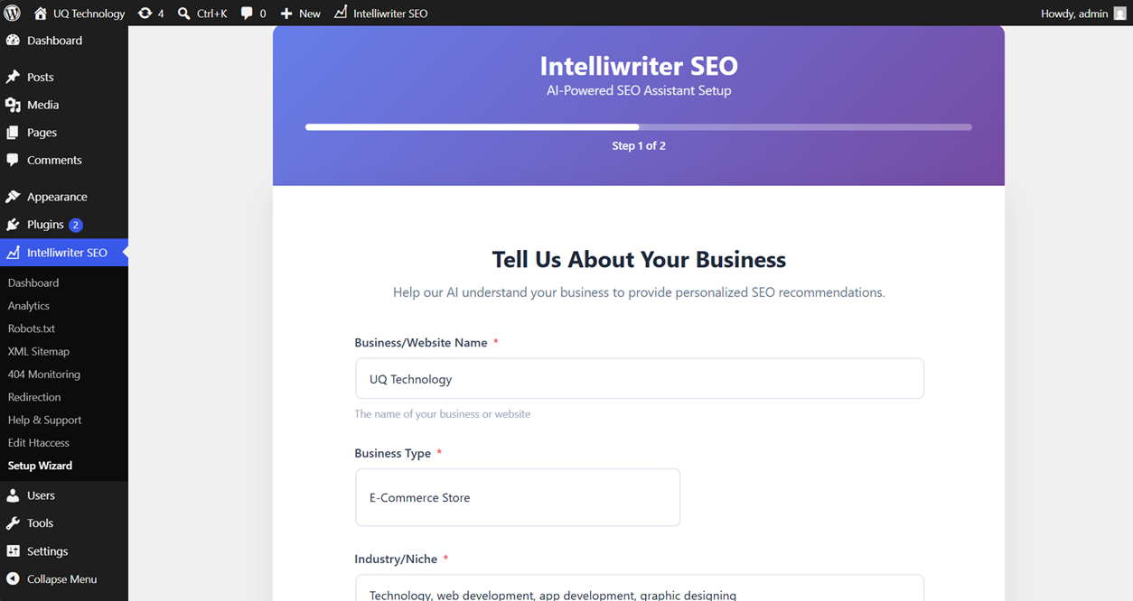Click the Howdy, admin account link
This screenshot has height=601, width=1133.
[x=1084, y=14]
